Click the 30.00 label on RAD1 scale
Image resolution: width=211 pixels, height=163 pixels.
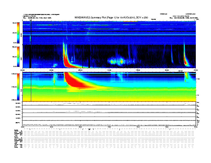pyautogui.click(x=14, y=57)
